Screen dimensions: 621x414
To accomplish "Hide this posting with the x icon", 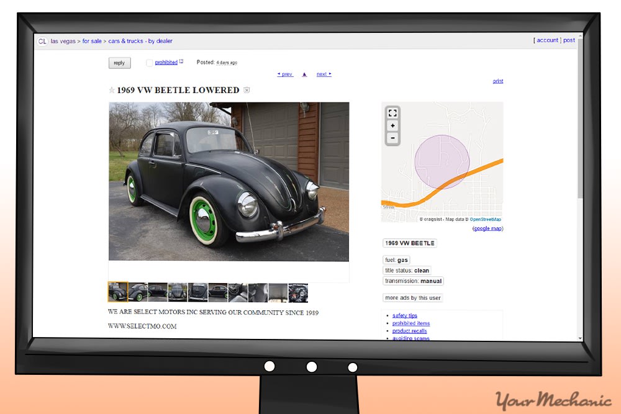I will (x=247, y=90).
